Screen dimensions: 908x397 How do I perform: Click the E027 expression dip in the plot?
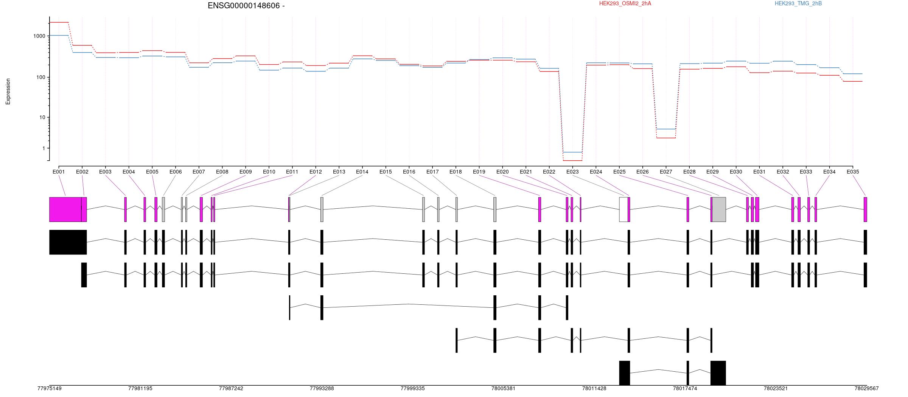[666, 133]
